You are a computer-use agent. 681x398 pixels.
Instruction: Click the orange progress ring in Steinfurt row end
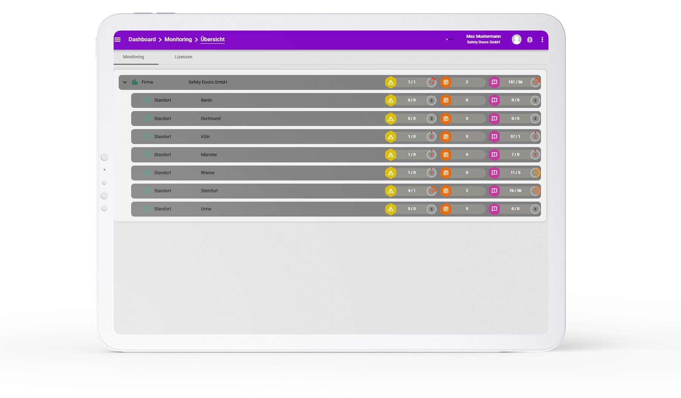pyautogui.click(x=535, y=191)
